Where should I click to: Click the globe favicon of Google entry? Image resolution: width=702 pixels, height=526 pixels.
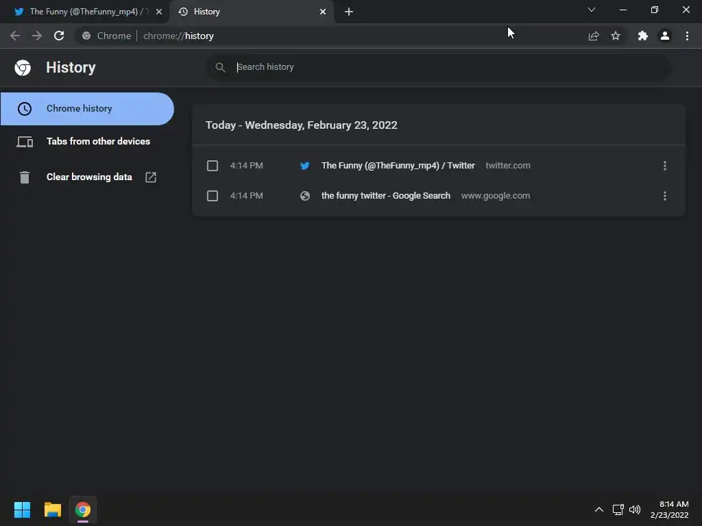[305, 196]
